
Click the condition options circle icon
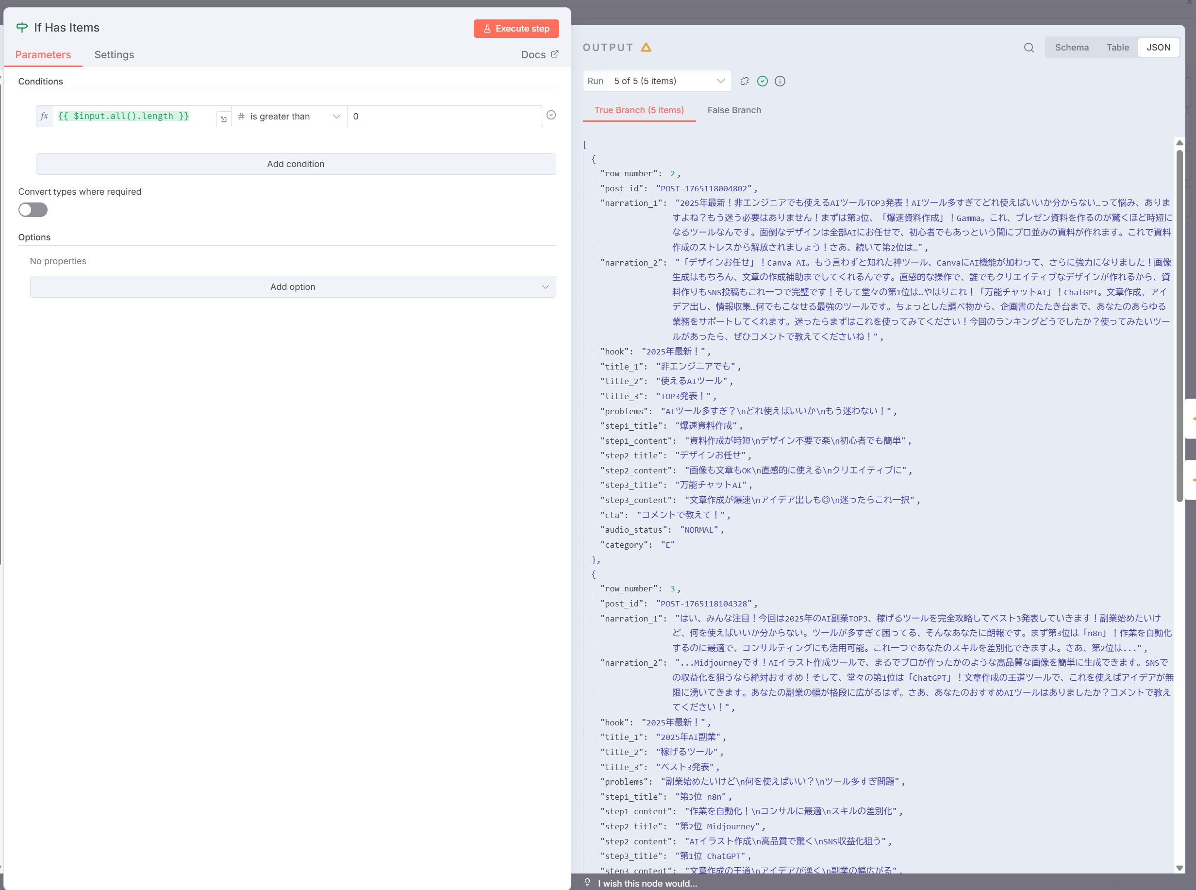tap(551, 115)
